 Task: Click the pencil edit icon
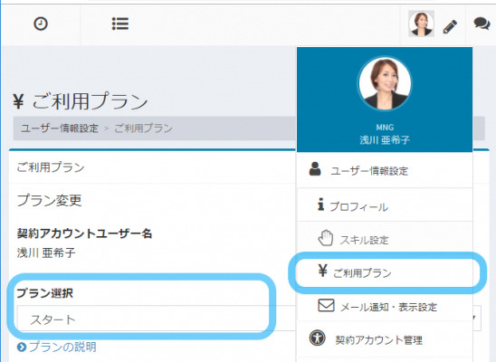pyautogui.click(x=450, y=26)
